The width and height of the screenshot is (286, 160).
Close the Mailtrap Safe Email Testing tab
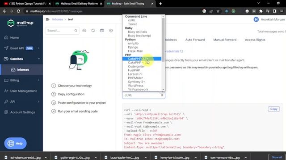tap(152, 4)
